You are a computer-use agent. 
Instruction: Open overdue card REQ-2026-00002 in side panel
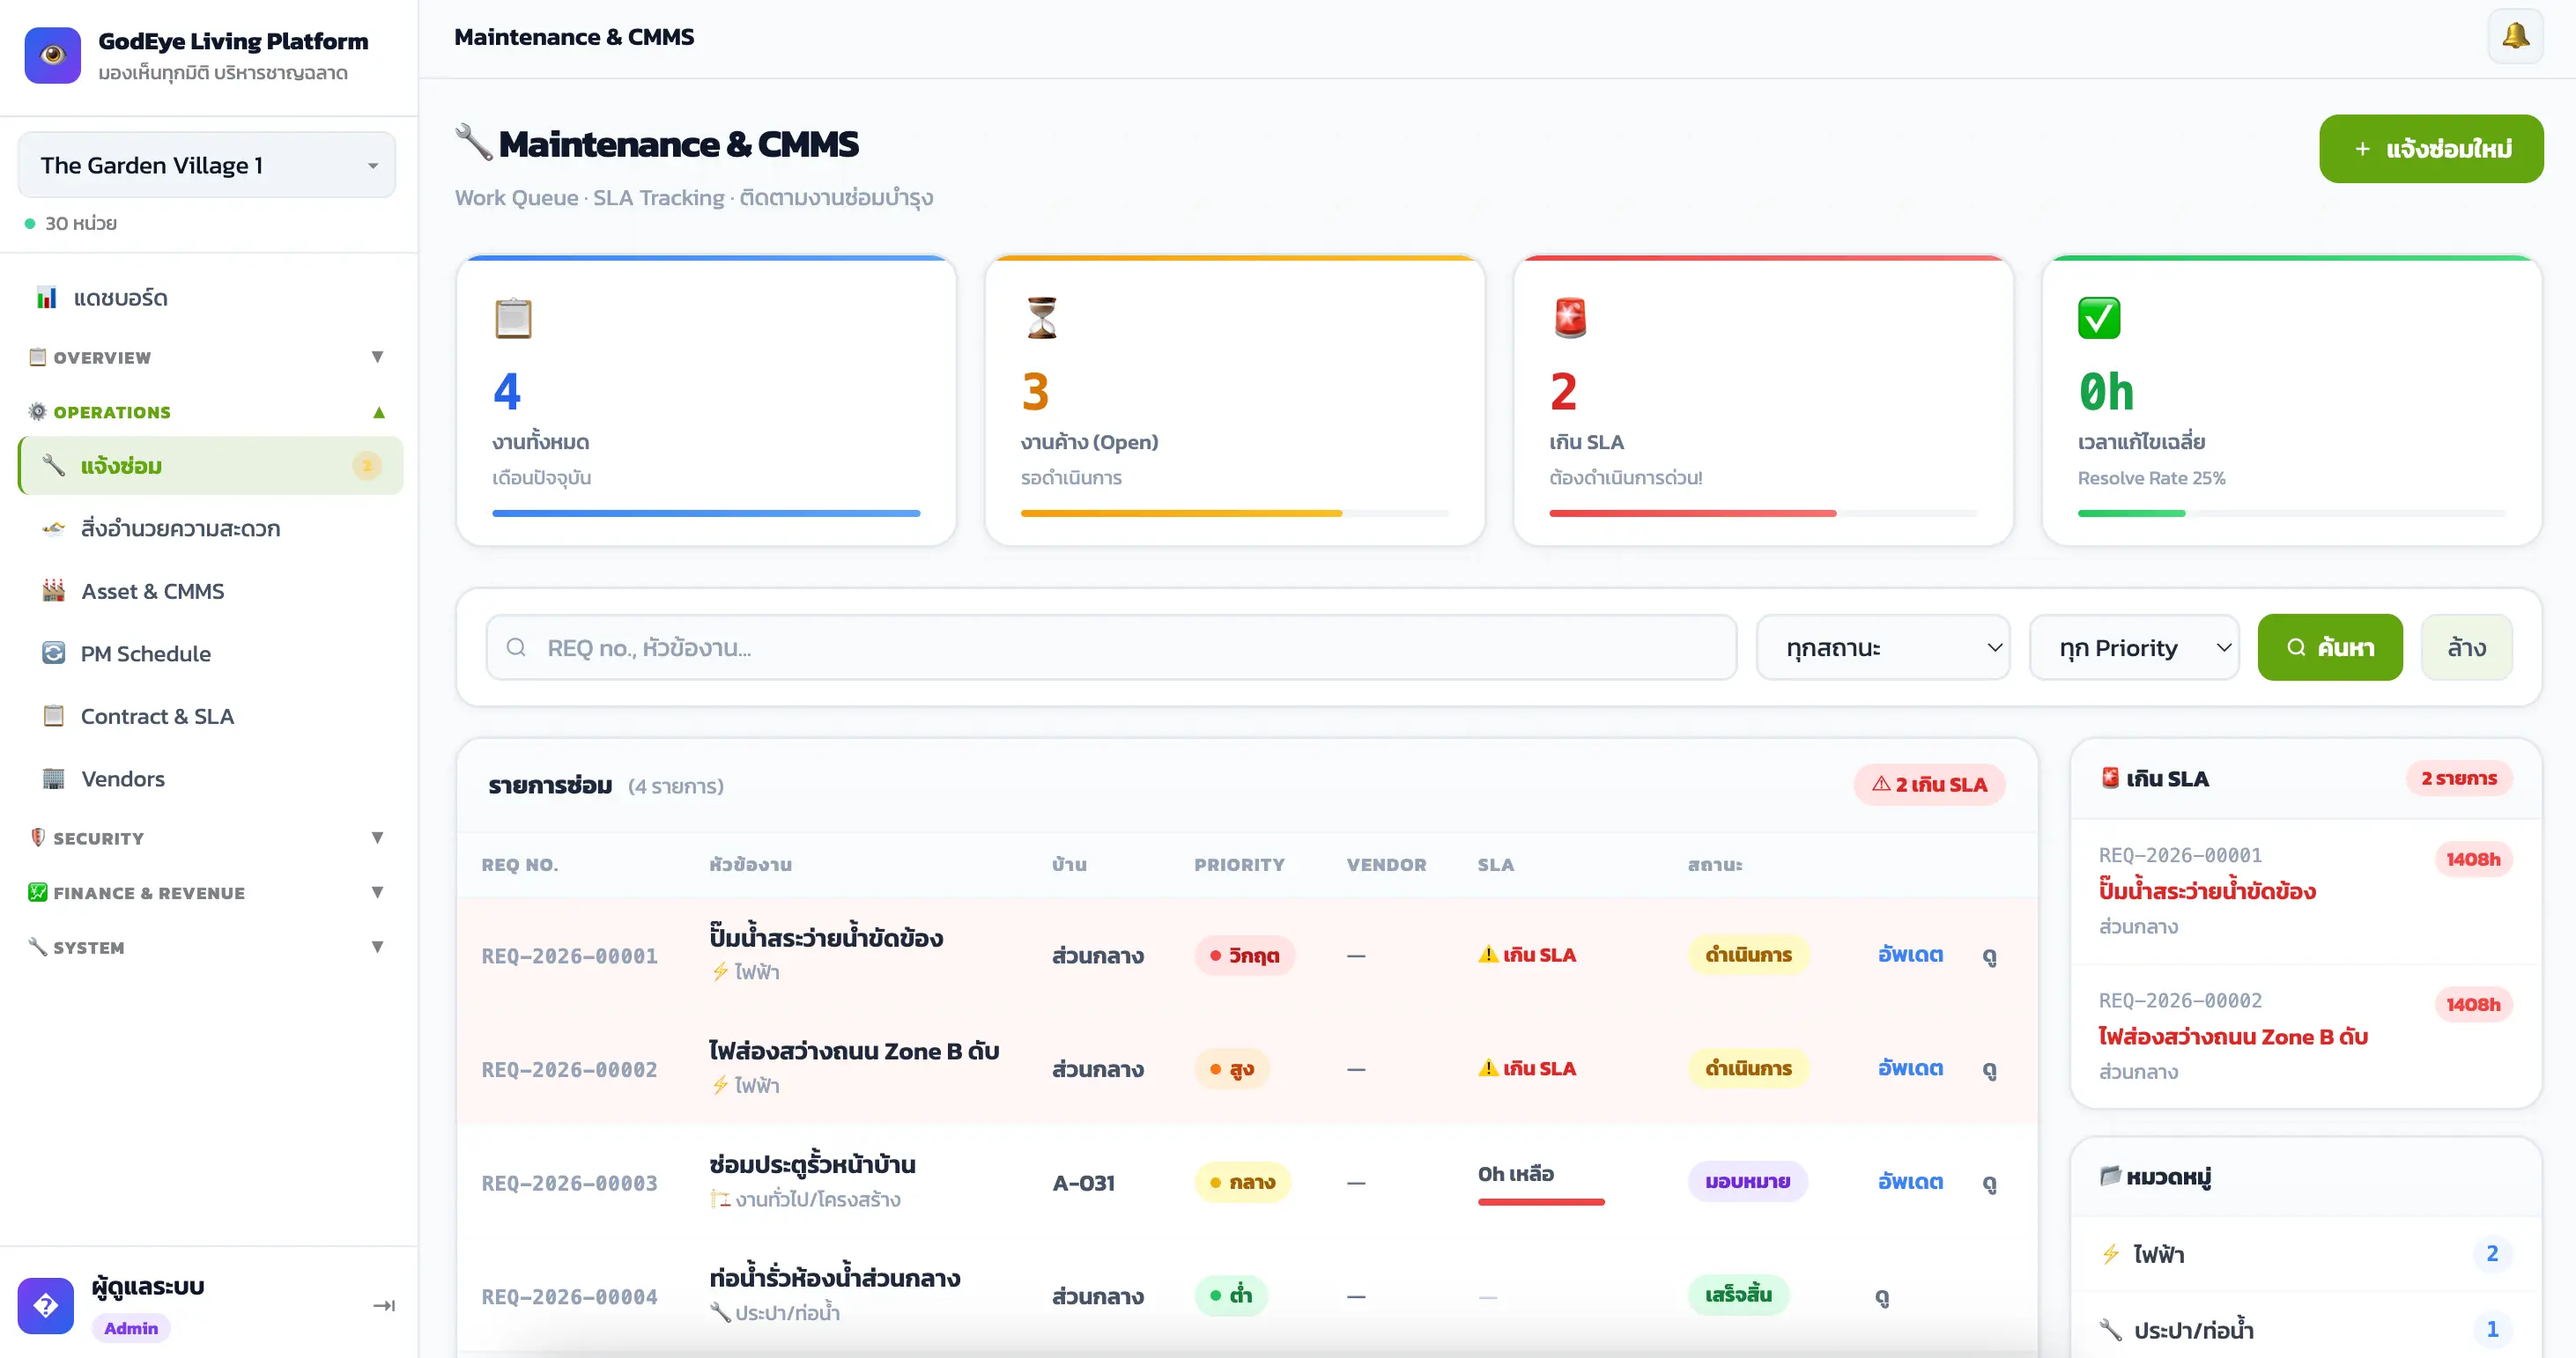[2305, 1037]
